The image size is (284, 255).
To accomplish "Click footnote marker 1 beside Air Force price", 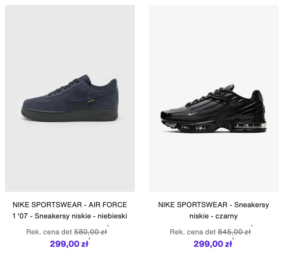I will click(x=89, y=239).
